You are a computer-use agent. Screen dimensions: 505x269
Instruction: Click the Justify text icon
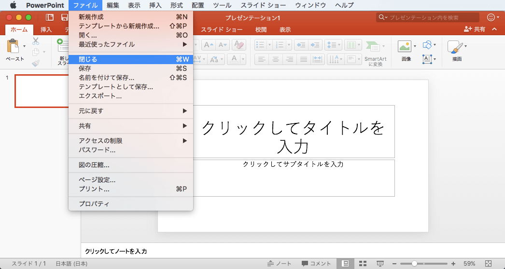303,59
